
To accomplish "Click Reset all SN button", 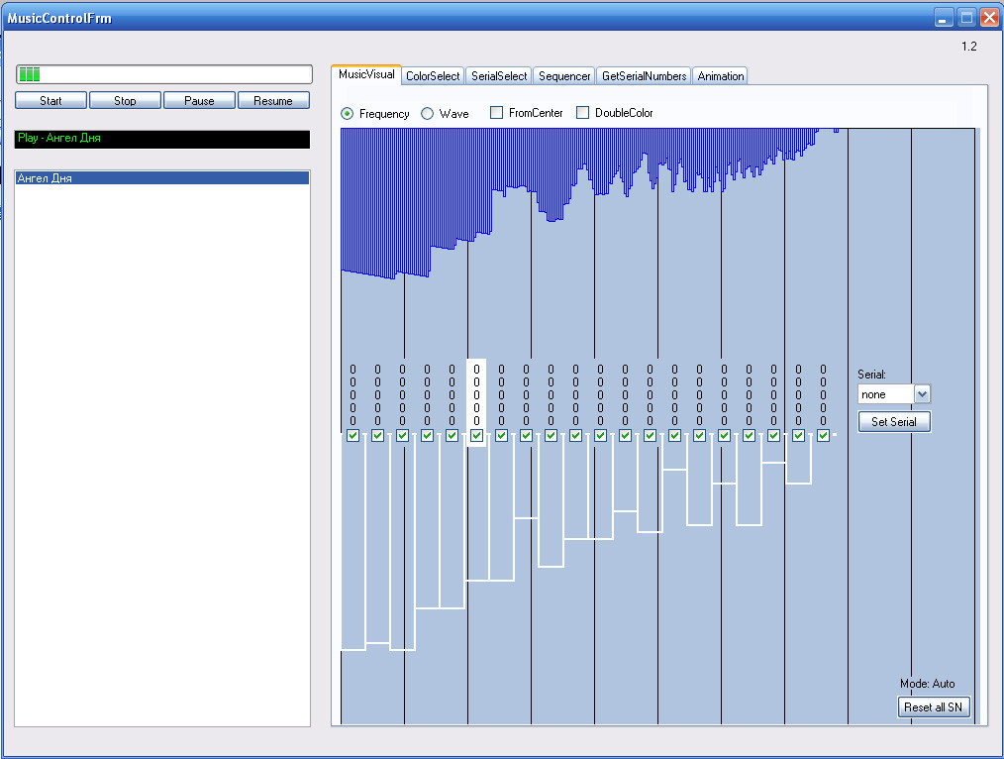I will [x=935, y=707].
